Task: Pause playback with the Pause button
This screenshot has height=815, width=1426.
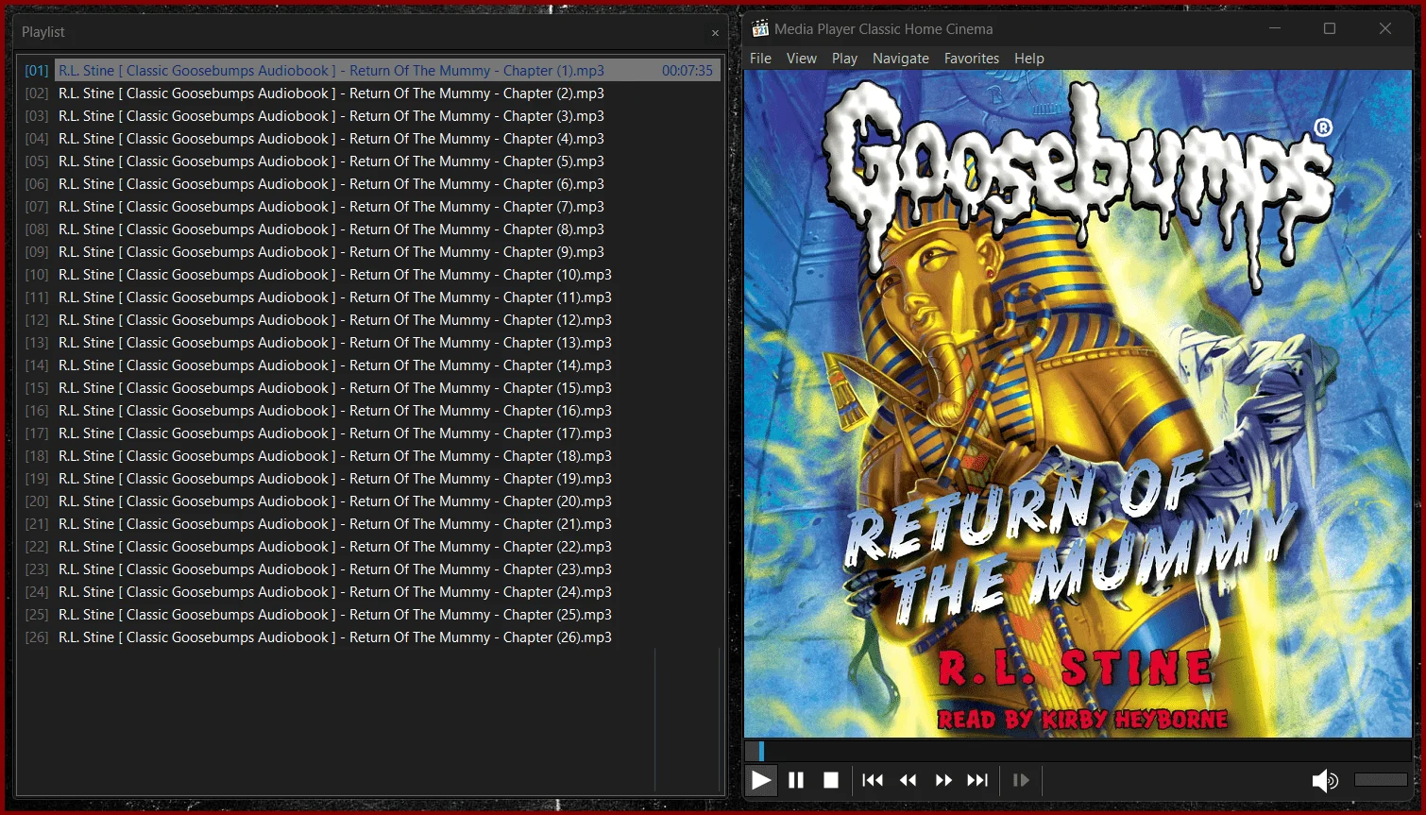Action: [x=796, y=780]
